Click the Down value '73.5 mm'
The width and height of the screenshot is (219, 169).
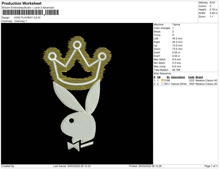point(177,49)
